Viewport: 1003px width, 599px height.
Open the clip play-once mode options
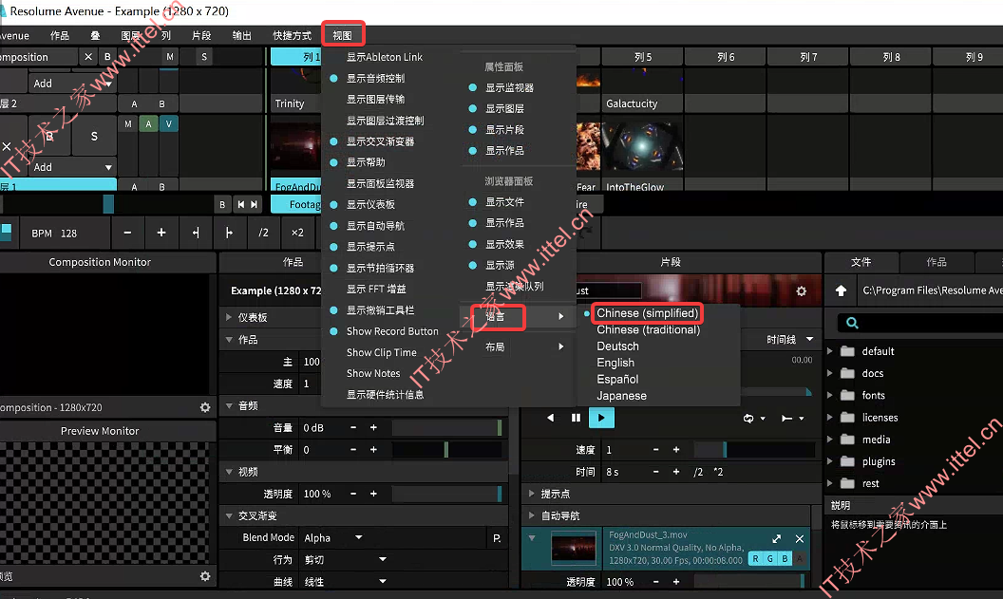click(x=792, y=418)
